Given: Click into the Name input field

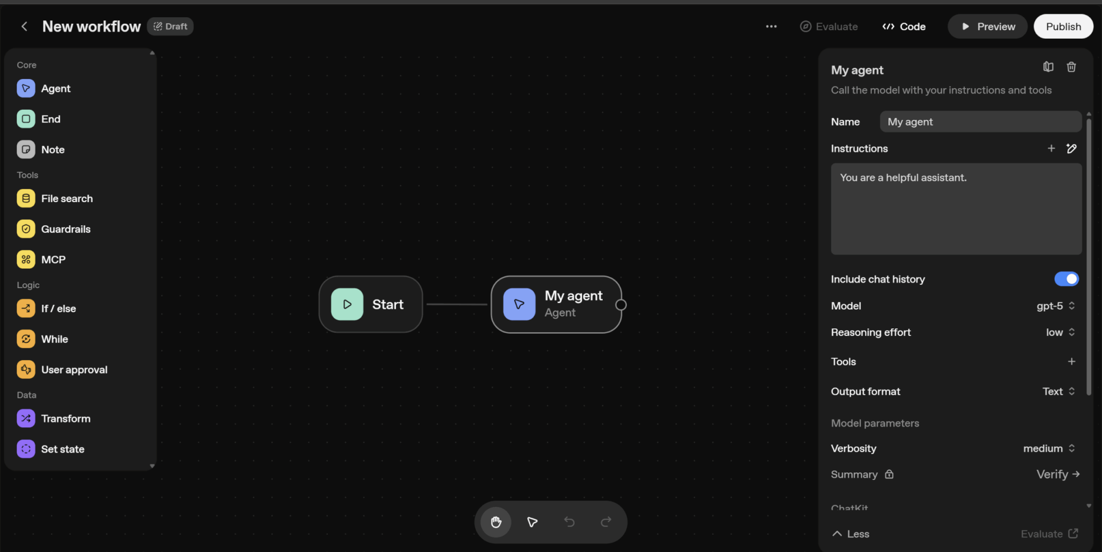Looking at the screenshot, I should [x=980, y=122].
